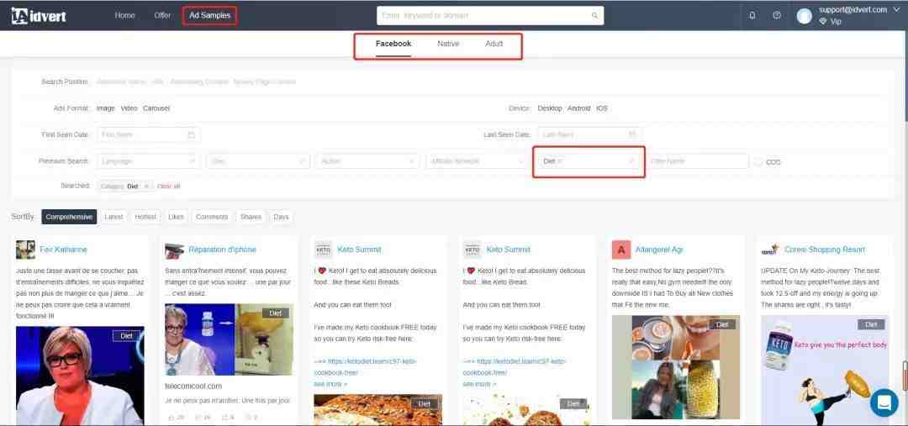Open Altangerel Agi ad collage image
This screenshot has height=426, width=908.
(x=676, y=367)
